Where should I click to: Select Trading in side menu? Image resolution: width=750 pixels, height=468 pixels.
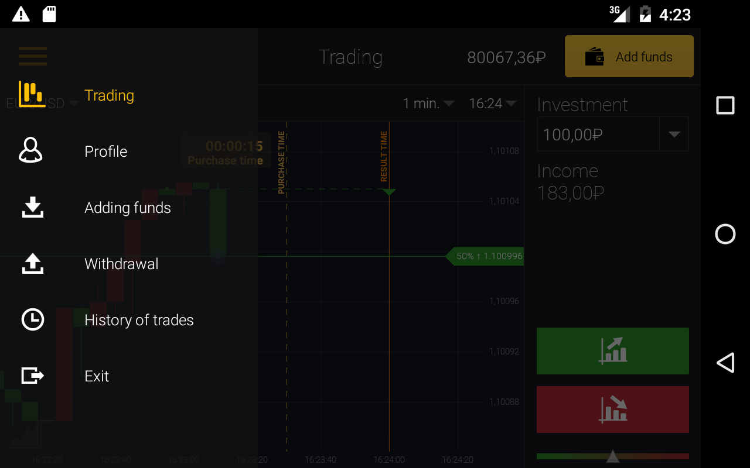pos(129,95)
